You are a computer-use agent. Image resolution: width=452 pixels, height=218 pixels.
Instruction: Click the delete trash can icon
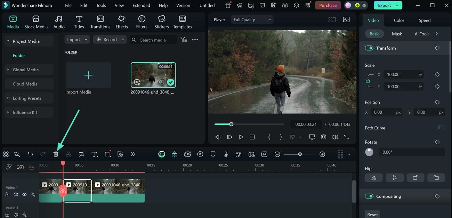pos(56,154)
